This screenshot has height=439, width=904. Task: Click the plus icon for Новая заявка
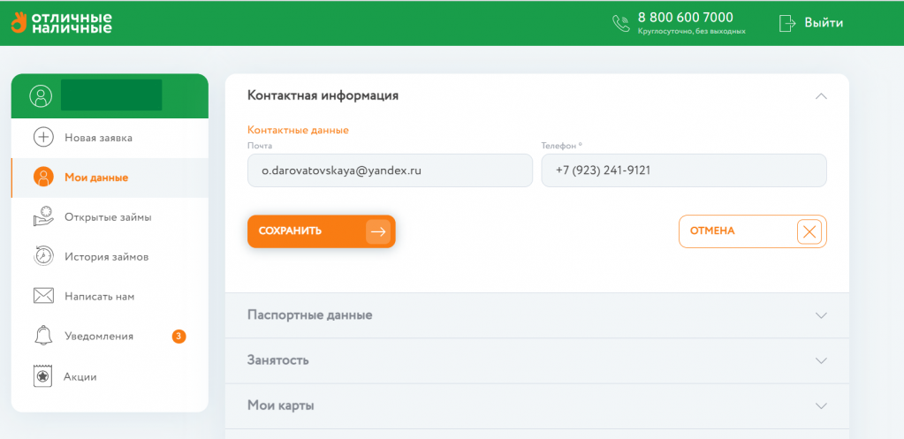[x=43, y=139]
